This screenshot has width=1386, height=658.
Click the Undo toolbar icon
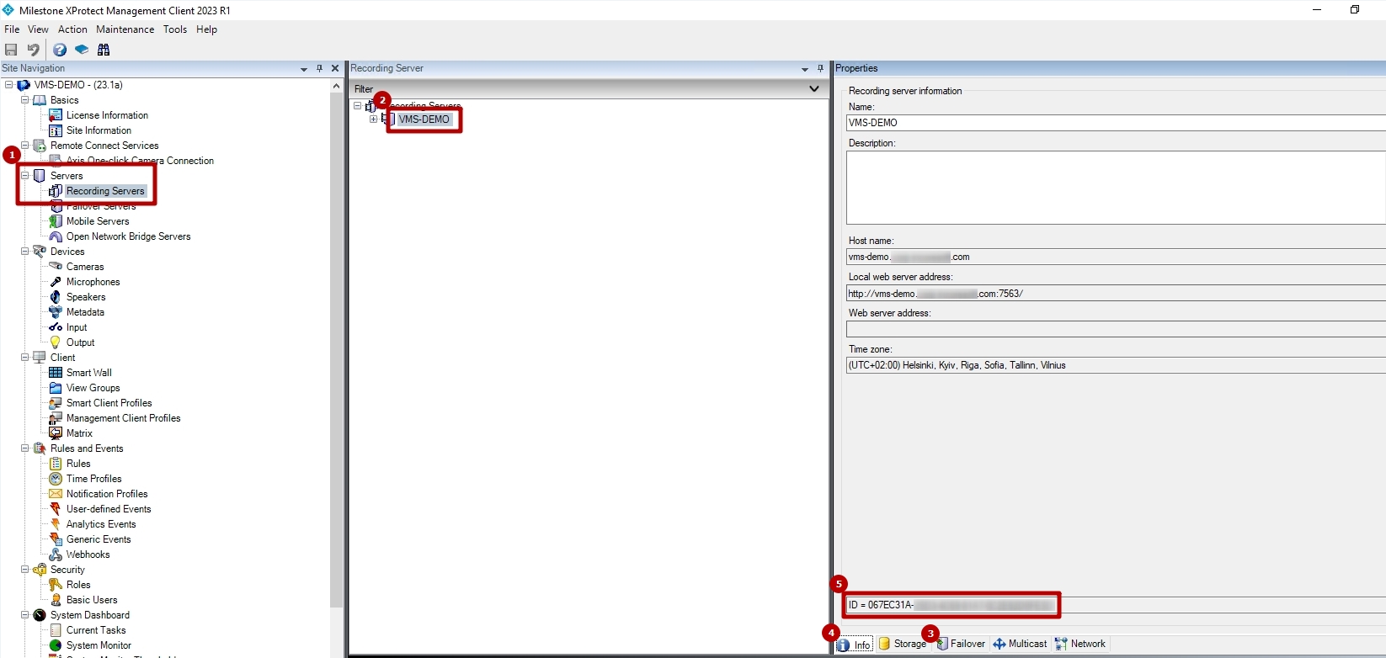click(x=34, y=50)
